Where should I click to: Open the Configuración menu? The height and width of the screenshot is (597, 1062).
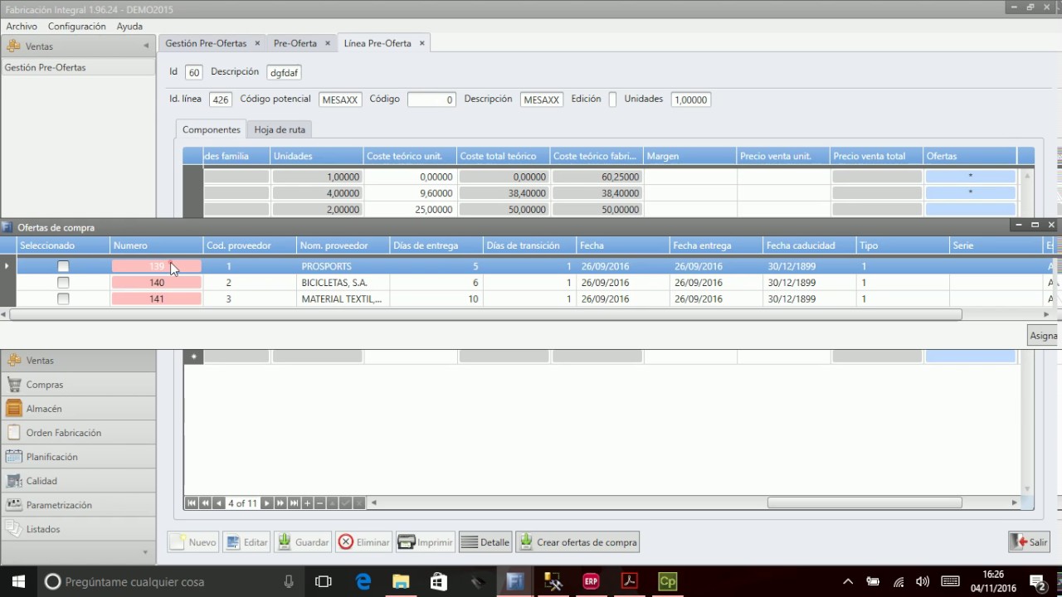pyautogui.click(x=77, y=27)
